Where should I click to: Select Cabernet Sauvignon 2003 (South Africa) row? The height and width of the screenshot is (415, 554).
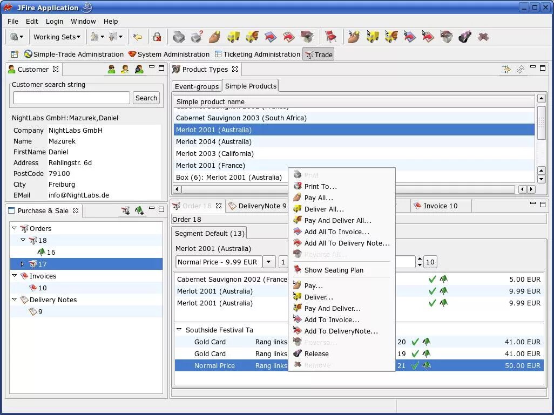pos(354,118)
